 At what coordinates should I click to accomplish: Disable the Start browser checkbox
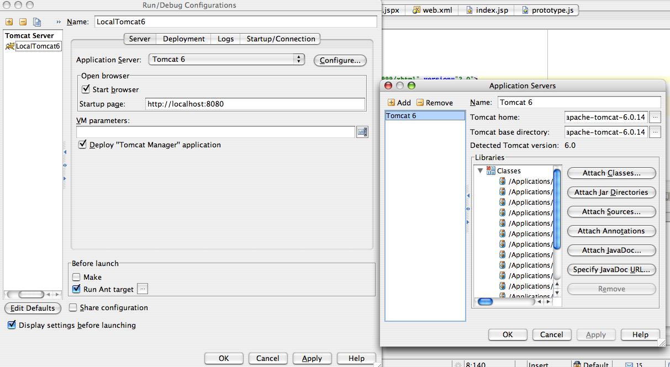[x=86, y=89]
